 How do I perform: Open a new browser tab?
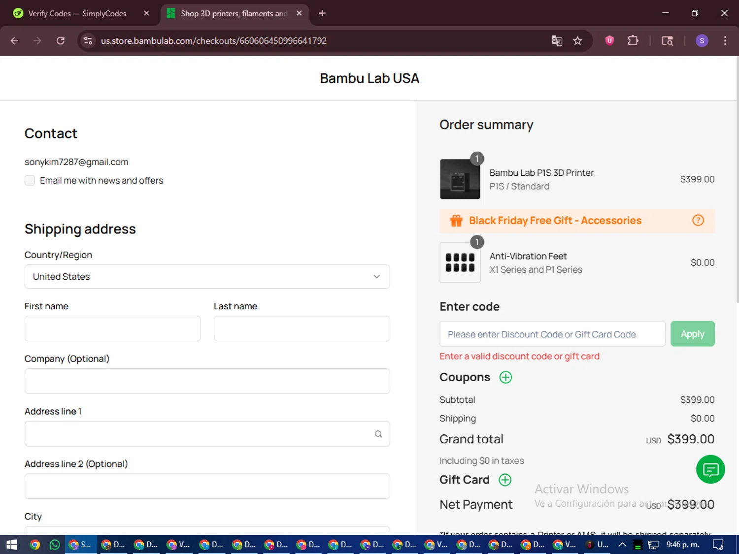322,13
